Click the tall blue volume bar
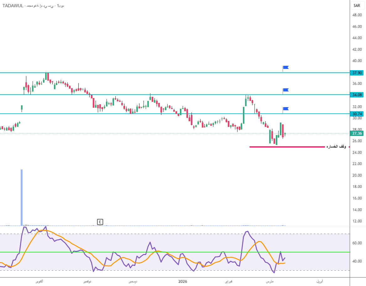The height and width of the screenshot is (286, 366). 22,197
